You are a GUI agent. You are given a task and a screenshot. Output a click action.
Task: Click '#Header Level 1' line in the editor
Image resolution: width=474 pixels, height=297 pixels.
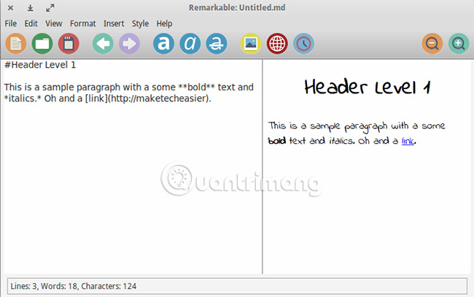[40, 65]
